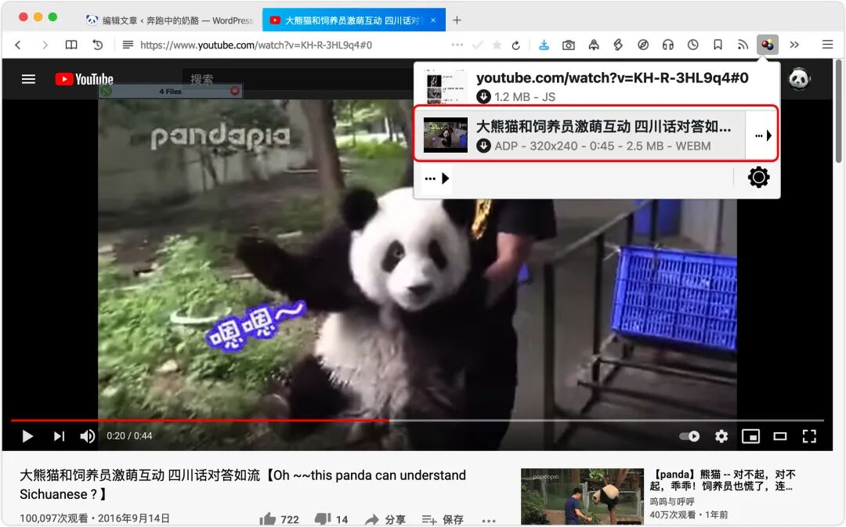
Task: Click the headphones toolbar icon
Action: 668,45
